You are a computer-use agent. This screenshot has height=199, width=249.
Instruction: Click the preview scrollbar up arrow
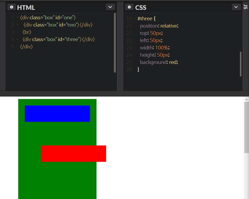[x=247, y=99]
